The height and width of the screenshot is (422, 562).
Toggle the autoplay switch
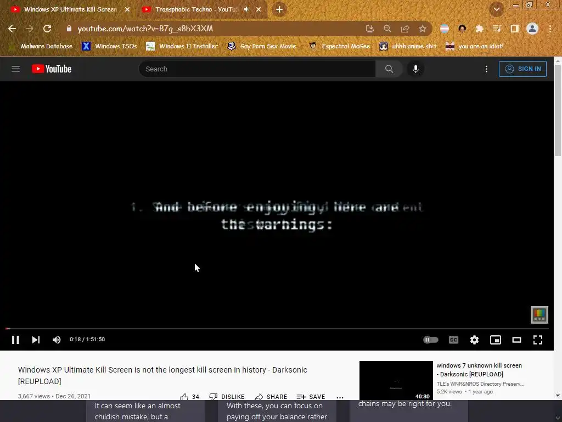[x=430, y=340]
